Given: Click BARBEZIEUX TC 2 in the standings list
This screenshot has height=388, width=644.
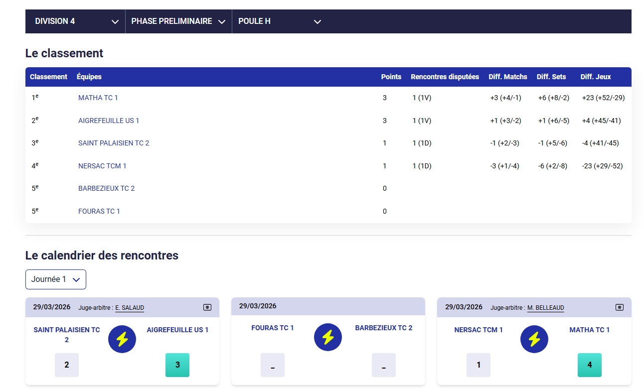Looking at the screenshot, I should [x=106, y=188].
